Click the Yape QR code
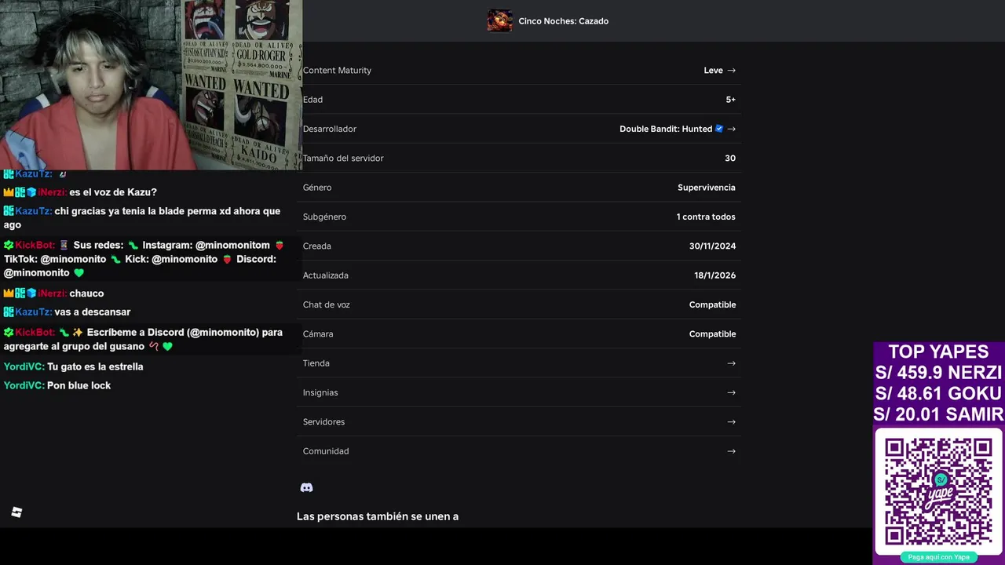The height and width of the screenshot is (565, 1005). click(938, 491)
